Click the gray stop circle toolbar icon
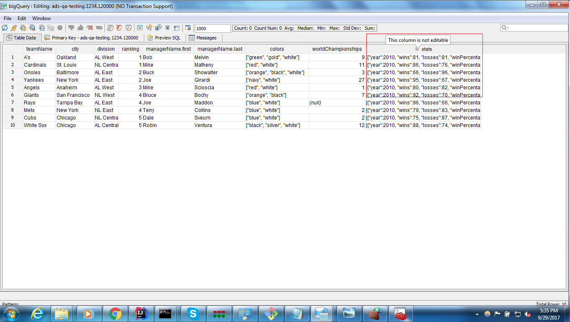Screen dimensions: 570x322 tap(60, 28)
